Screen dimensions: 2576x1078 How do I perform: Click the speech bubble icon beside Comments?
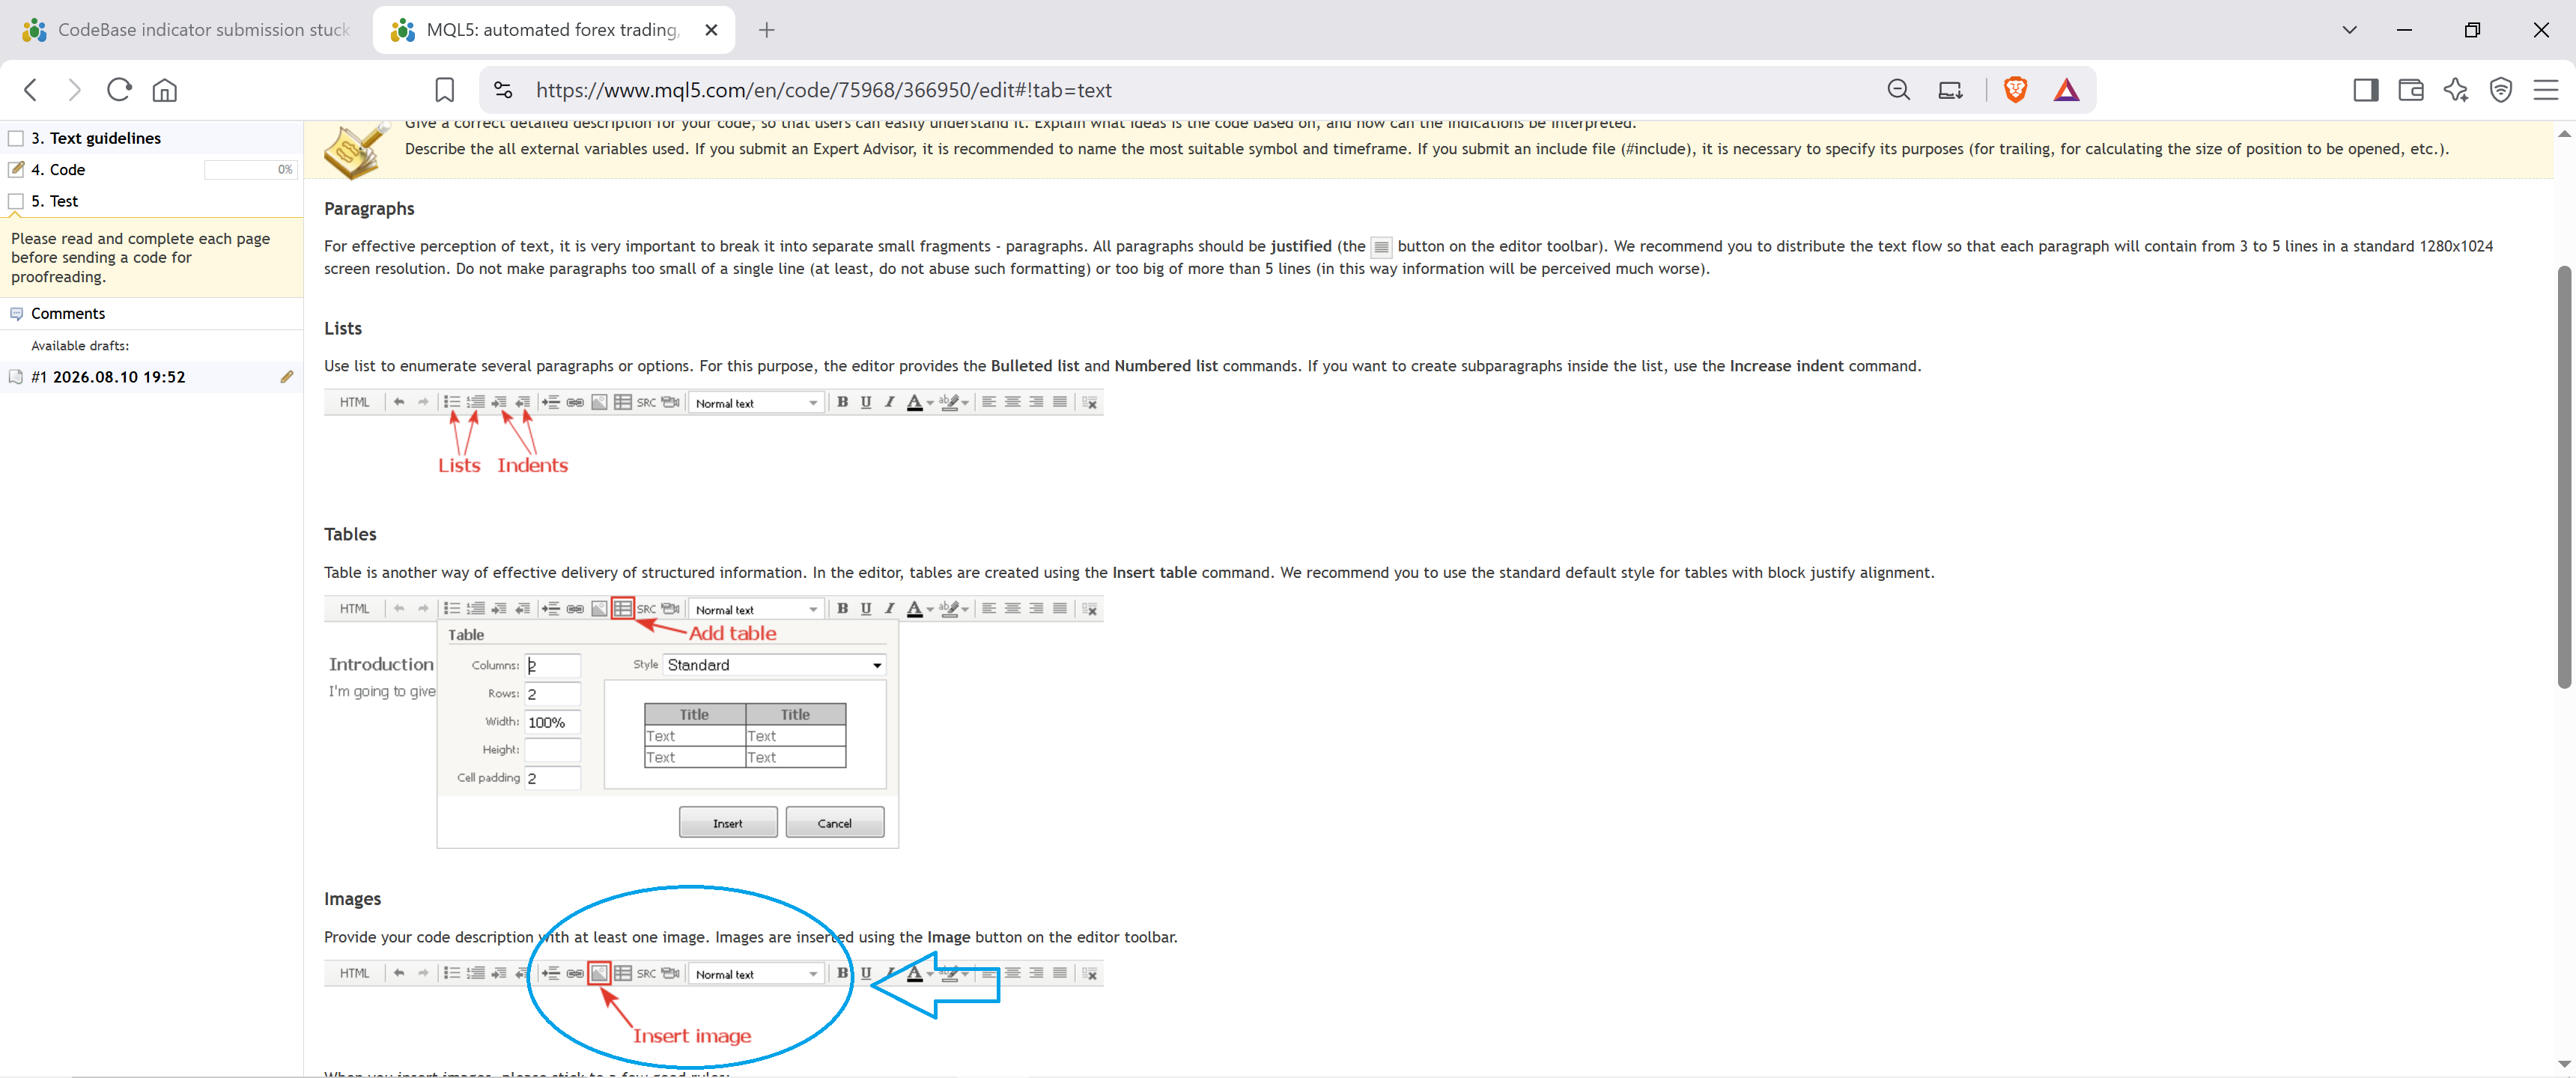[x=16, y=314]
